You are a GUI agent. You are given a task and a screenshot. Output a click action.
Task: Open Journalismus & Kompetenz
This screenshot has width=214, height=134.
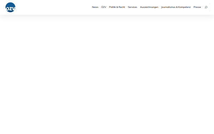coord(176,7)
